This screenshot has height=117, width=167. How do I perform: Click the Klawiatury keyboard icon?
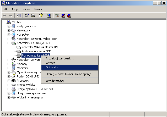click(x=14, y=30)
